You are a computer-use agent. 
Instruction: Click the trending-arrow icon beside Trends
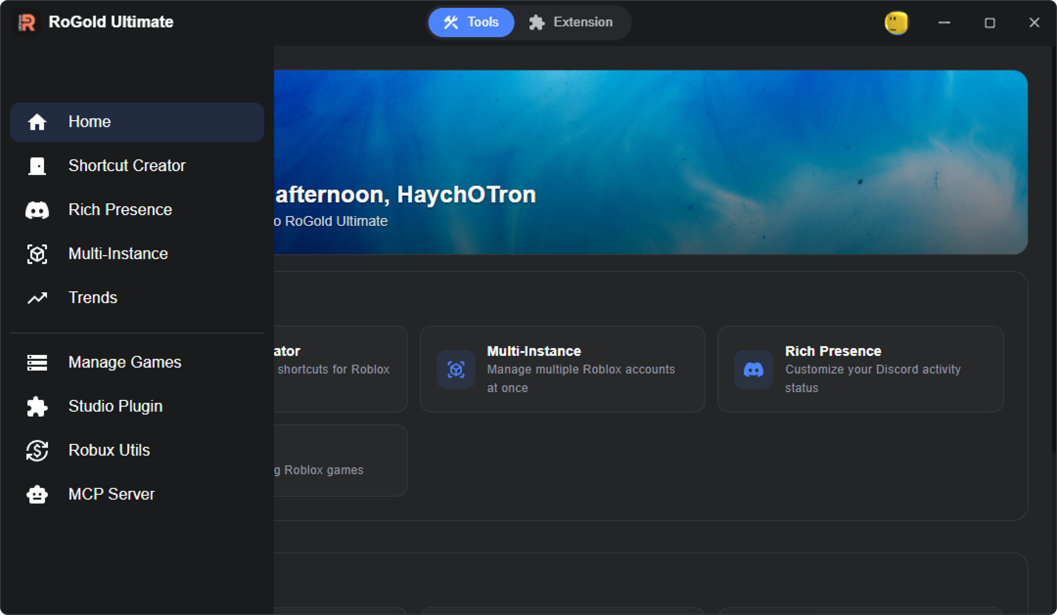click(37, 298)
